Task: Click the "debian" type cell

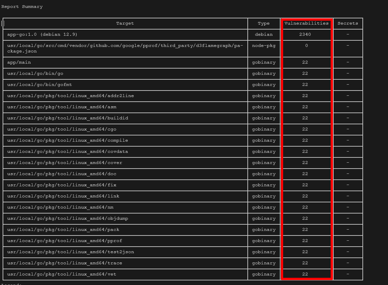Action: pyautogui.click(x=263, y=34)
